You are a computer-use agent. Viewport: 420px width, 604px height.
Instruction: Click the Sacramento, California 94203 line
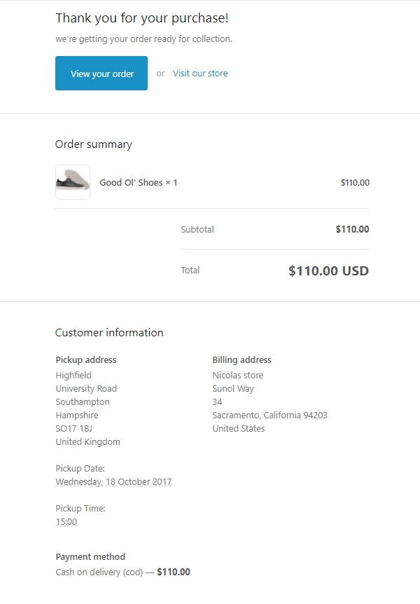269,416
